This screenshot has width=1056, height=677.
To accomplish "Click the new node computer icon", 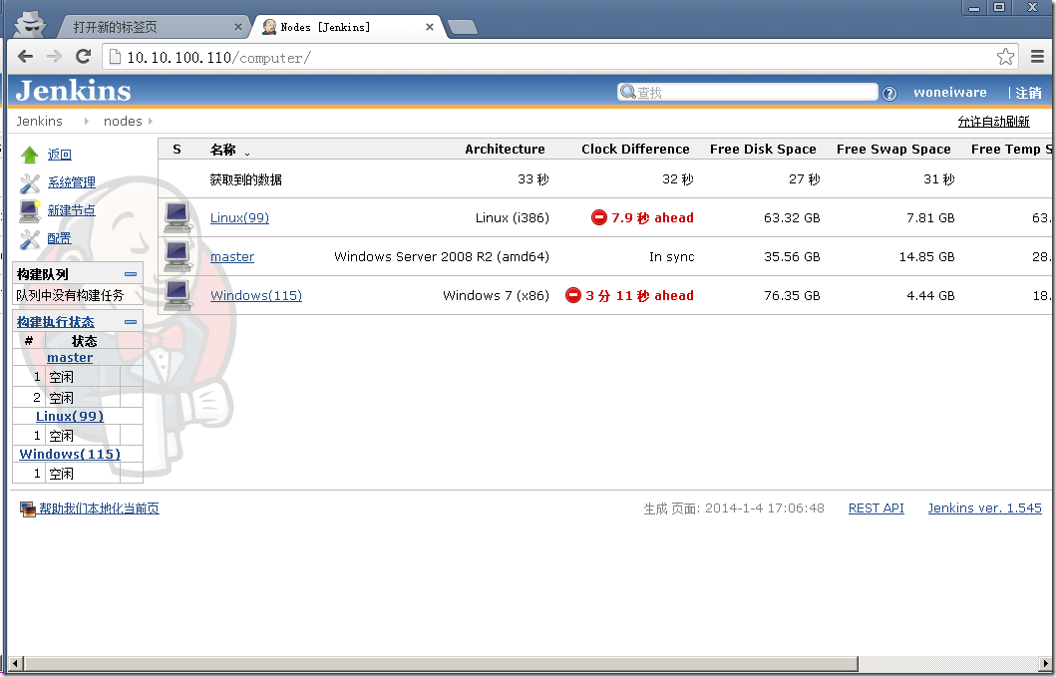I will 30,210.
